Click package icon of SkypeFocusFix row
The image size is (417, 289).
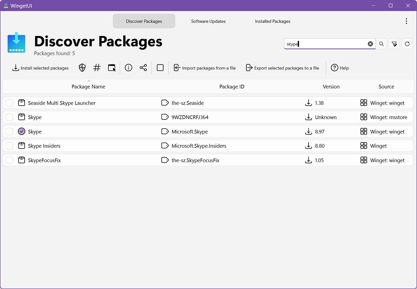[21, 160]
